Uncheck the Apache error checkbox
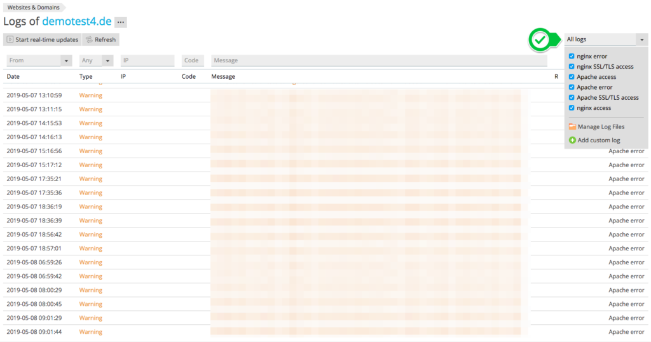This screenshot has height=342, width=651. [x=572, y=87]
